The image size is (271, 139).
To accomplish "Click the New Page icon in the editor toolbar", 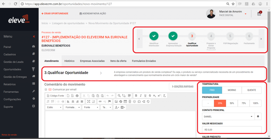I will point(68,96).
